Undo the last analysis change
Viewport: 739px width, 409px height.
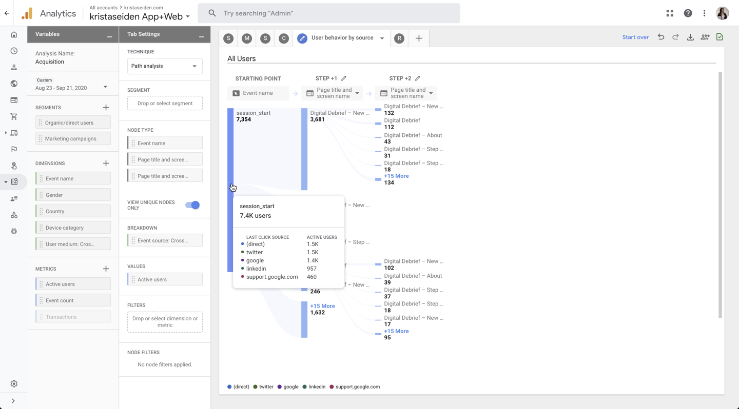[x=661, y=37]
